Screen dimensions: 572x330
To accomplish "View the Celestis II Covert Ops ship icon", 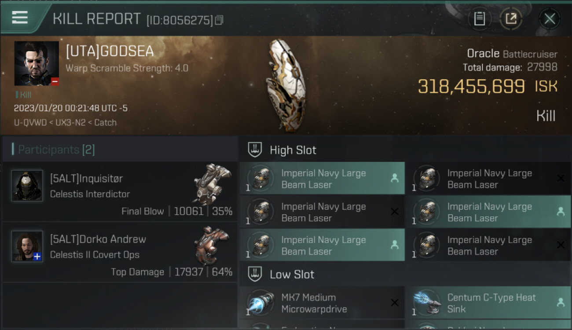I will point(212,245).
